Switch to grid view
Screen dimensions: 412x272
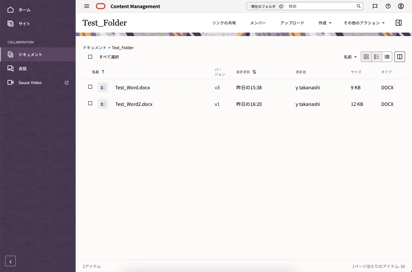click(x=366, y=57)
